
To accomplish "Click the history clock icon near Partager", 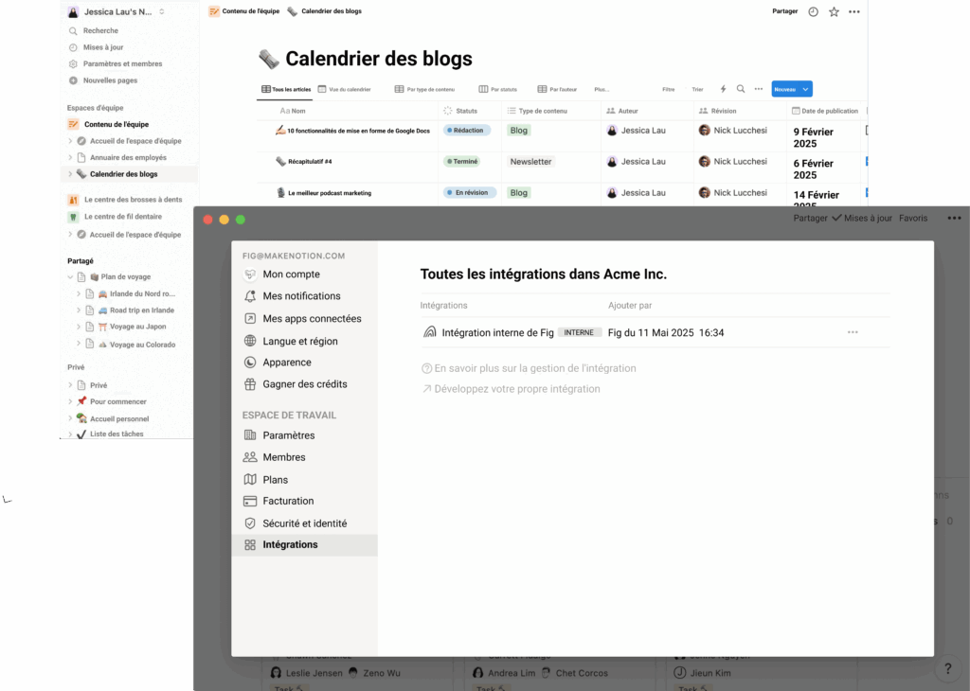I will coord(813,11).
